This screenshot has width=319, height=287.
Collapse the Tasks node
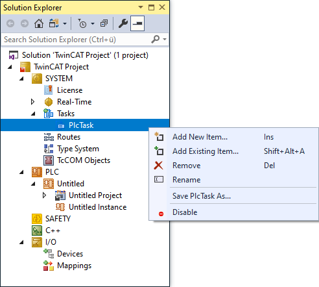(x=33, y=114)
